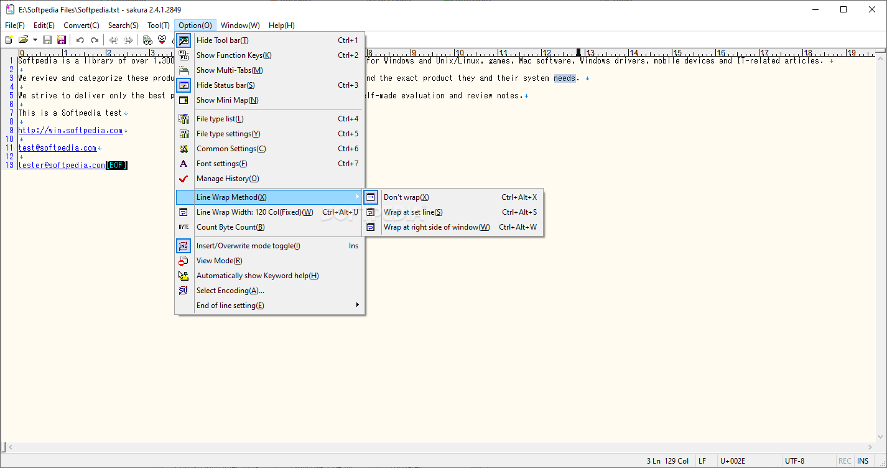Click the Open file toolbar icon
The image size is (887, 468).
(23, 40)
